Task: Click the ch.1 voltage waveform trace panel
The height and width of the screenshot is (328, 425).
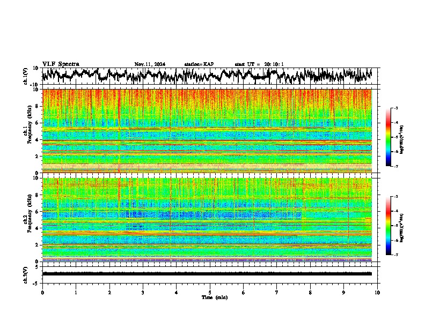Action: click(209, 76)
